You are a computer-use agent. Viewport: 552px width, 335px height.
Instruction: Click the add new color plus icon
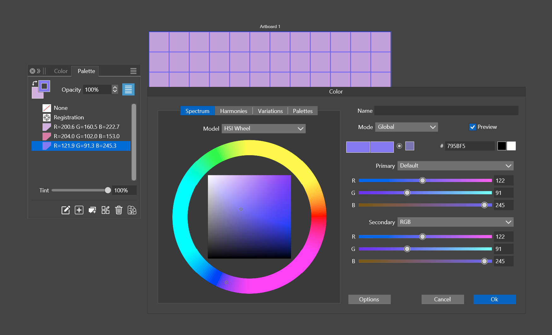pos(79,210)
